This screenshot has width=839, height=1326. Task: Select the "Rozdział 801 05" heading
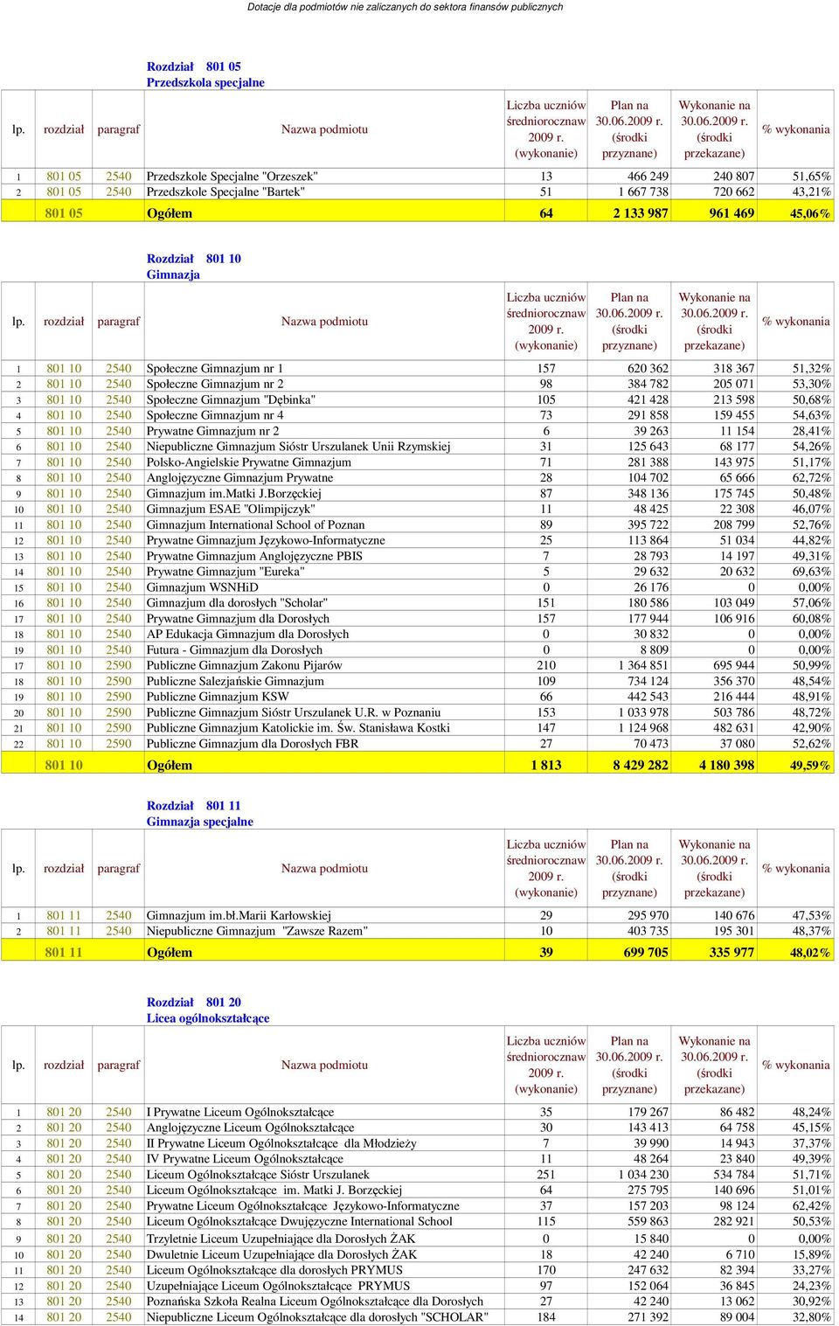pyautogui.click(x=194, y=66)
